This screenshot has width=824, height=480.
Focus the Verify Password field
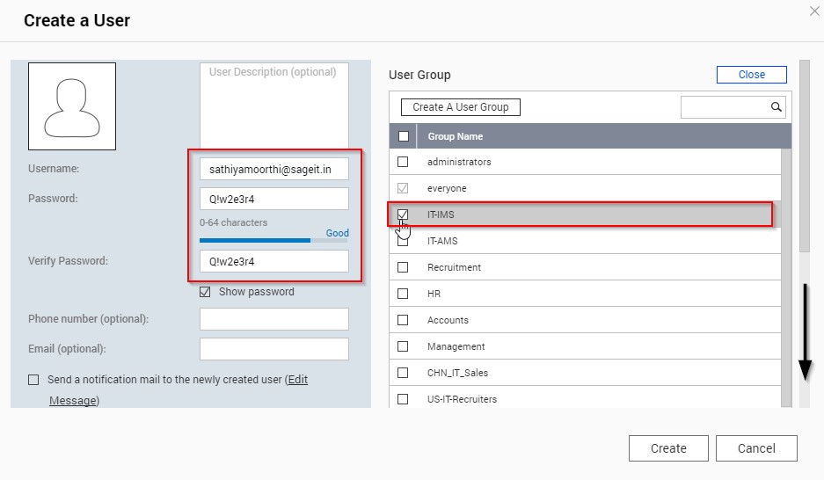pyautogui.click(x=273, y=261)
